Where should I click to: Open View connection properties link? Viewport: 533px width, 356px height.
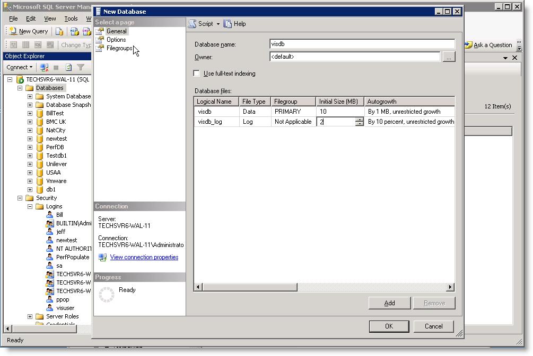coord(144,257)
